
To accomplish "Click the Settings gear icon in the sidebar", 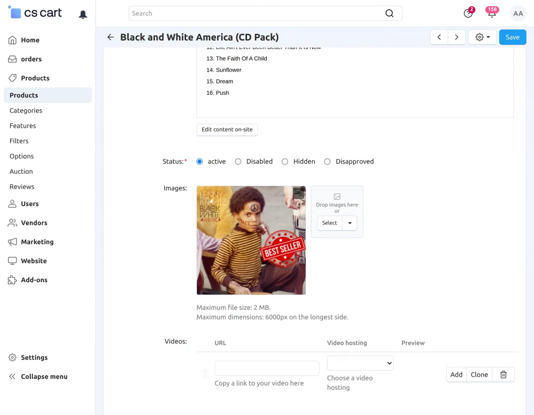I will (x=12, y=358).
